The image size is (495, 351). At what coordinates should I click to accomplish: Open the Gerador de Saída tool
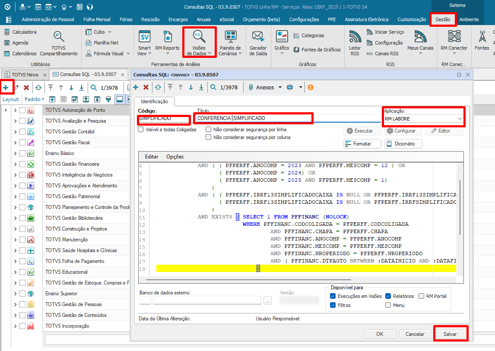258,43
